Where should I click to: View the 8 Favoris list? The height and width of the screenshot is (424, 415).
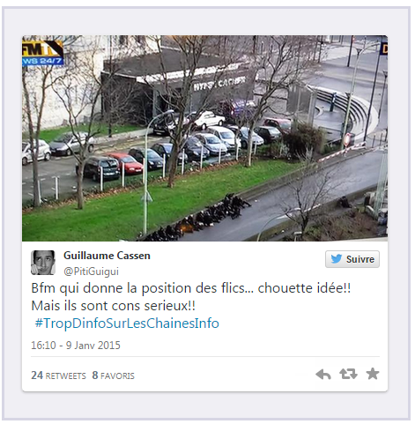[113, 376]
